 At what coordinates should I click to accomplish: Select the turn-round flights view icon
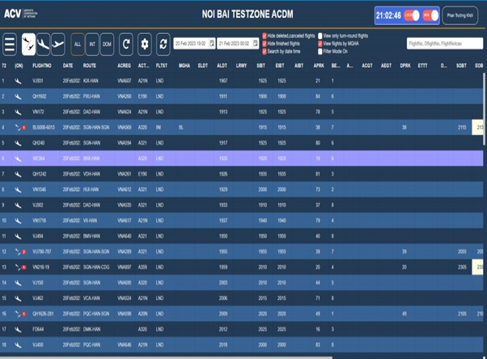coord(28,44)
